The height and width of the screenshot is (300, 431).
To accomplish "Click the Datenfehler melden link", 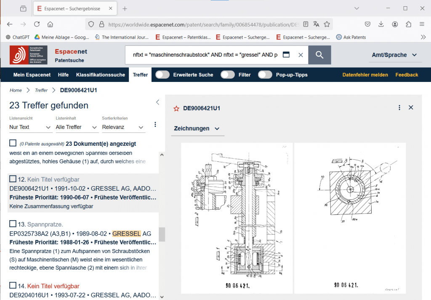I will click(365, 75).
